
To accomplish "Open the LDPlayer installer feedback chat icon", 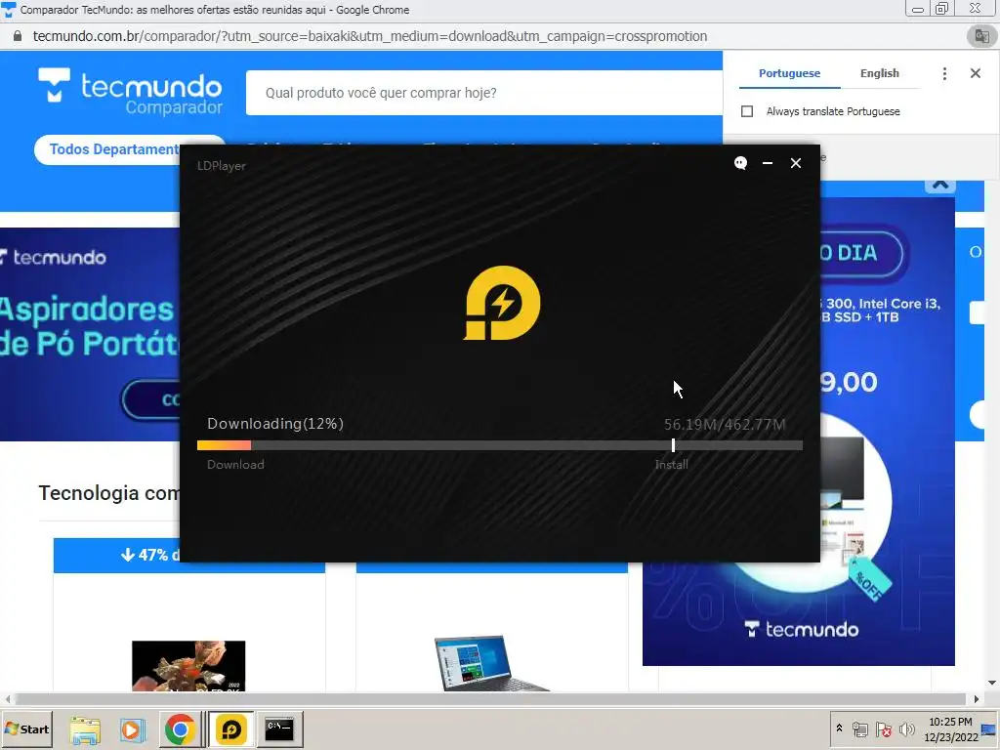I will (740, 163).
